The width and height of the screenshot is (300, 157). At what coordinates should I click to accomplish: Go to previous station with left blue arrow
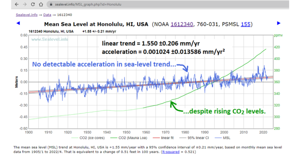[18, 23]
